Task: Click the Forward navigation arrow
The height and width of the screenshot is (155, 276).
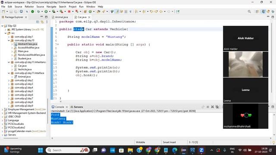Action: (x=169, y=12)
